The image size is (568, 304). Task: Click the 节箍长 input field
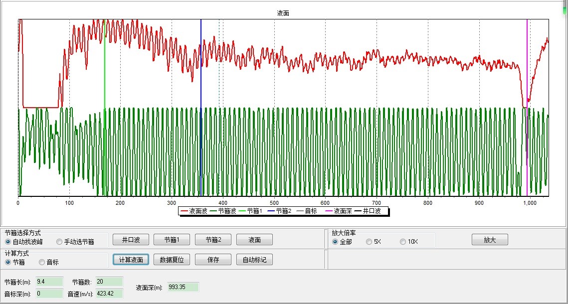(x=49, y=282)
